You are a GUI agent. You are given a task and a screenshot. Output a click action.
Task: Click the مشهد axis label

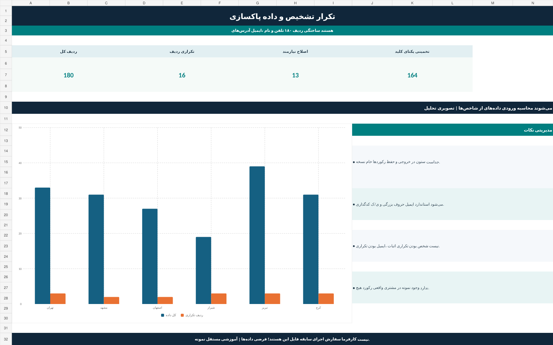point(104,308)
